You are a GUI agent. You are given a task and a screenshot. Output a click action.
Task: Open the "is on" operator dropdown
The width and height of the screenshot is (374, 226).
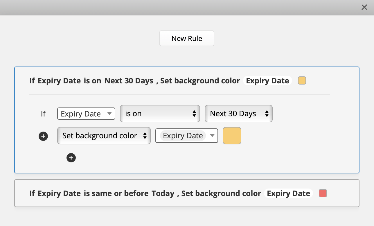point(160,114)
